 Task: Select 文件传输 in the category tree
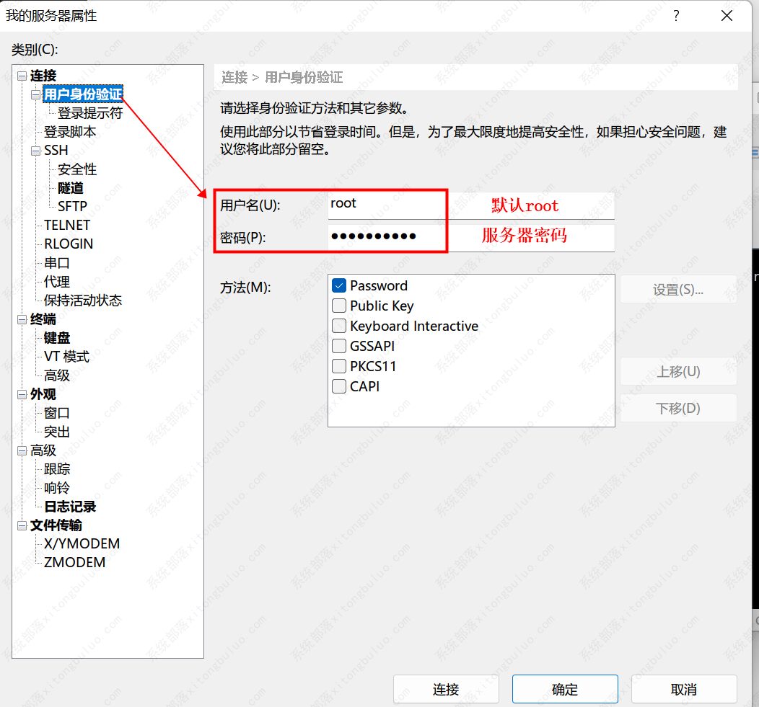point(56,525)
